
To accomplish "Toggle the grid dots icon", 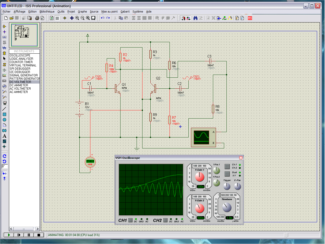I will point(57,18).
